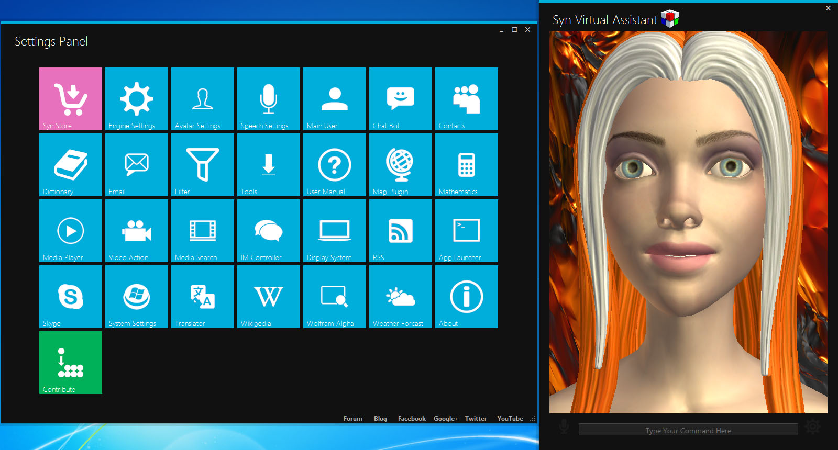Open the Filter funnel tile
Screen dimensions: 838x450
(203, 165)
